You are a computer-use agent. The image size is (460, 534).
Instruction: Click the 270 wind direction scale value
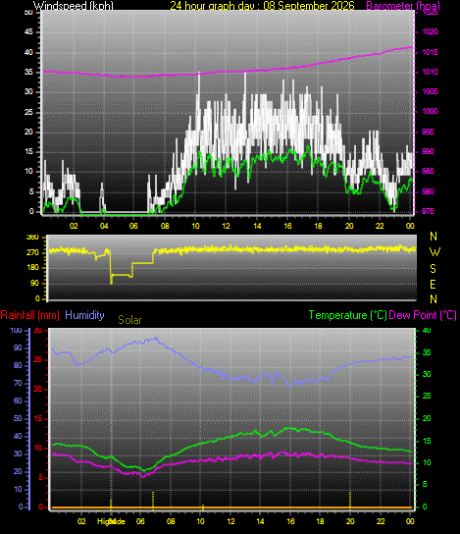[x=32, y=253]
